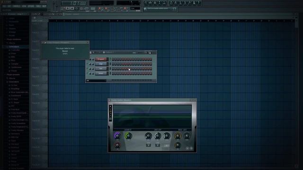Expand Plugin database in the browser
Screen dimensions: 303x170
pos(14,39)
